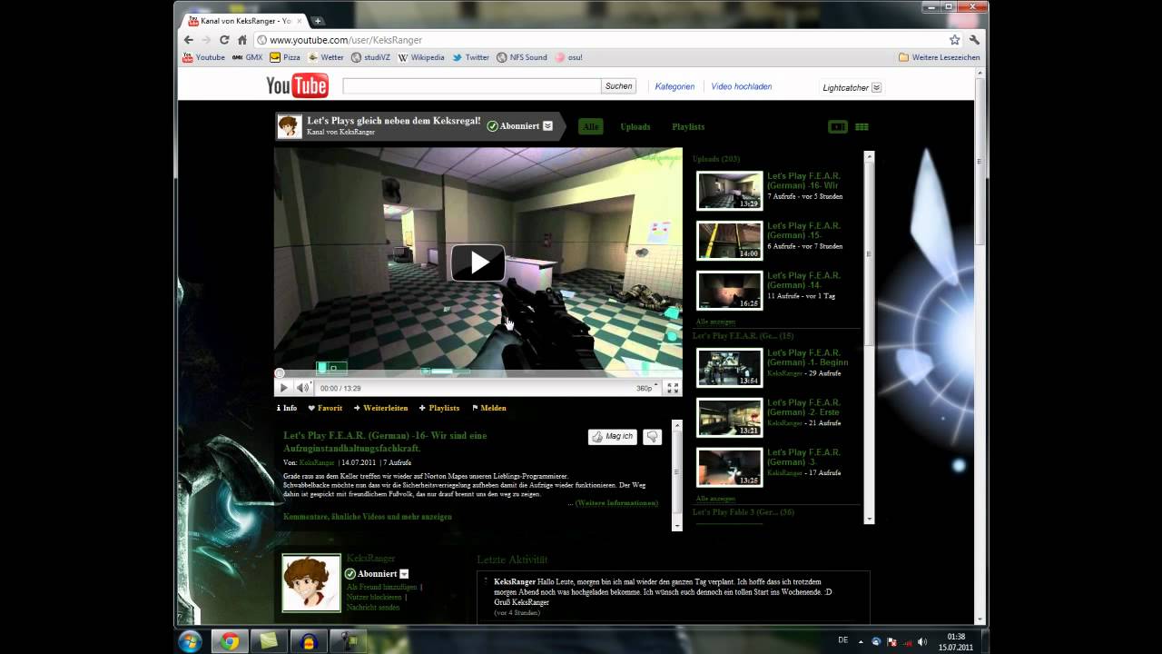Click the Suchen search button

[x=618, y=86]
